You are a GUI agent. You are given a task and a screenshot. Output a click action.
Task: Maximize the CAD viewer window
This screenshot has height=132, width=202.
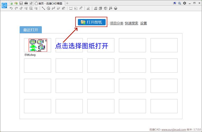coord(194,3)
